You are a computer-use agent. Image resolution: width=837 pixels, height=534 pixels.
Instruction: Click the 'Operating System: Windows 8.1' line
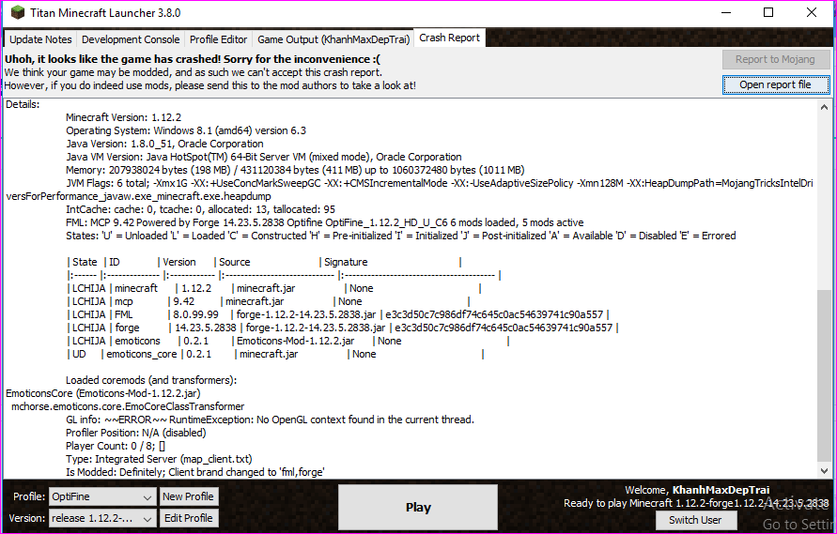[186, 130]
